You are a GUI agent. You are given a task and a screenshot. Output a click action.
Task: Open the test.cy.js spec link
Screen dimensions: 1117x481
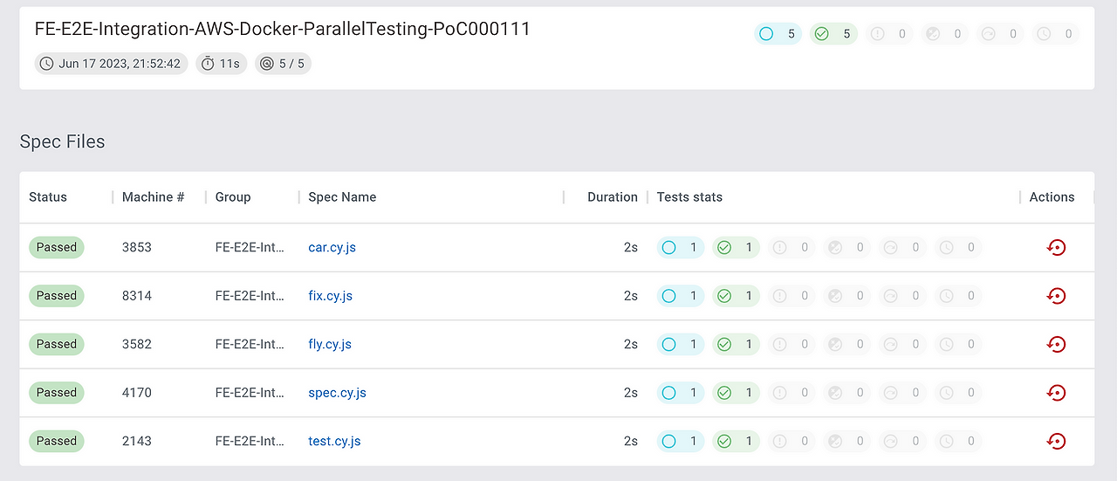click(334, 441)
